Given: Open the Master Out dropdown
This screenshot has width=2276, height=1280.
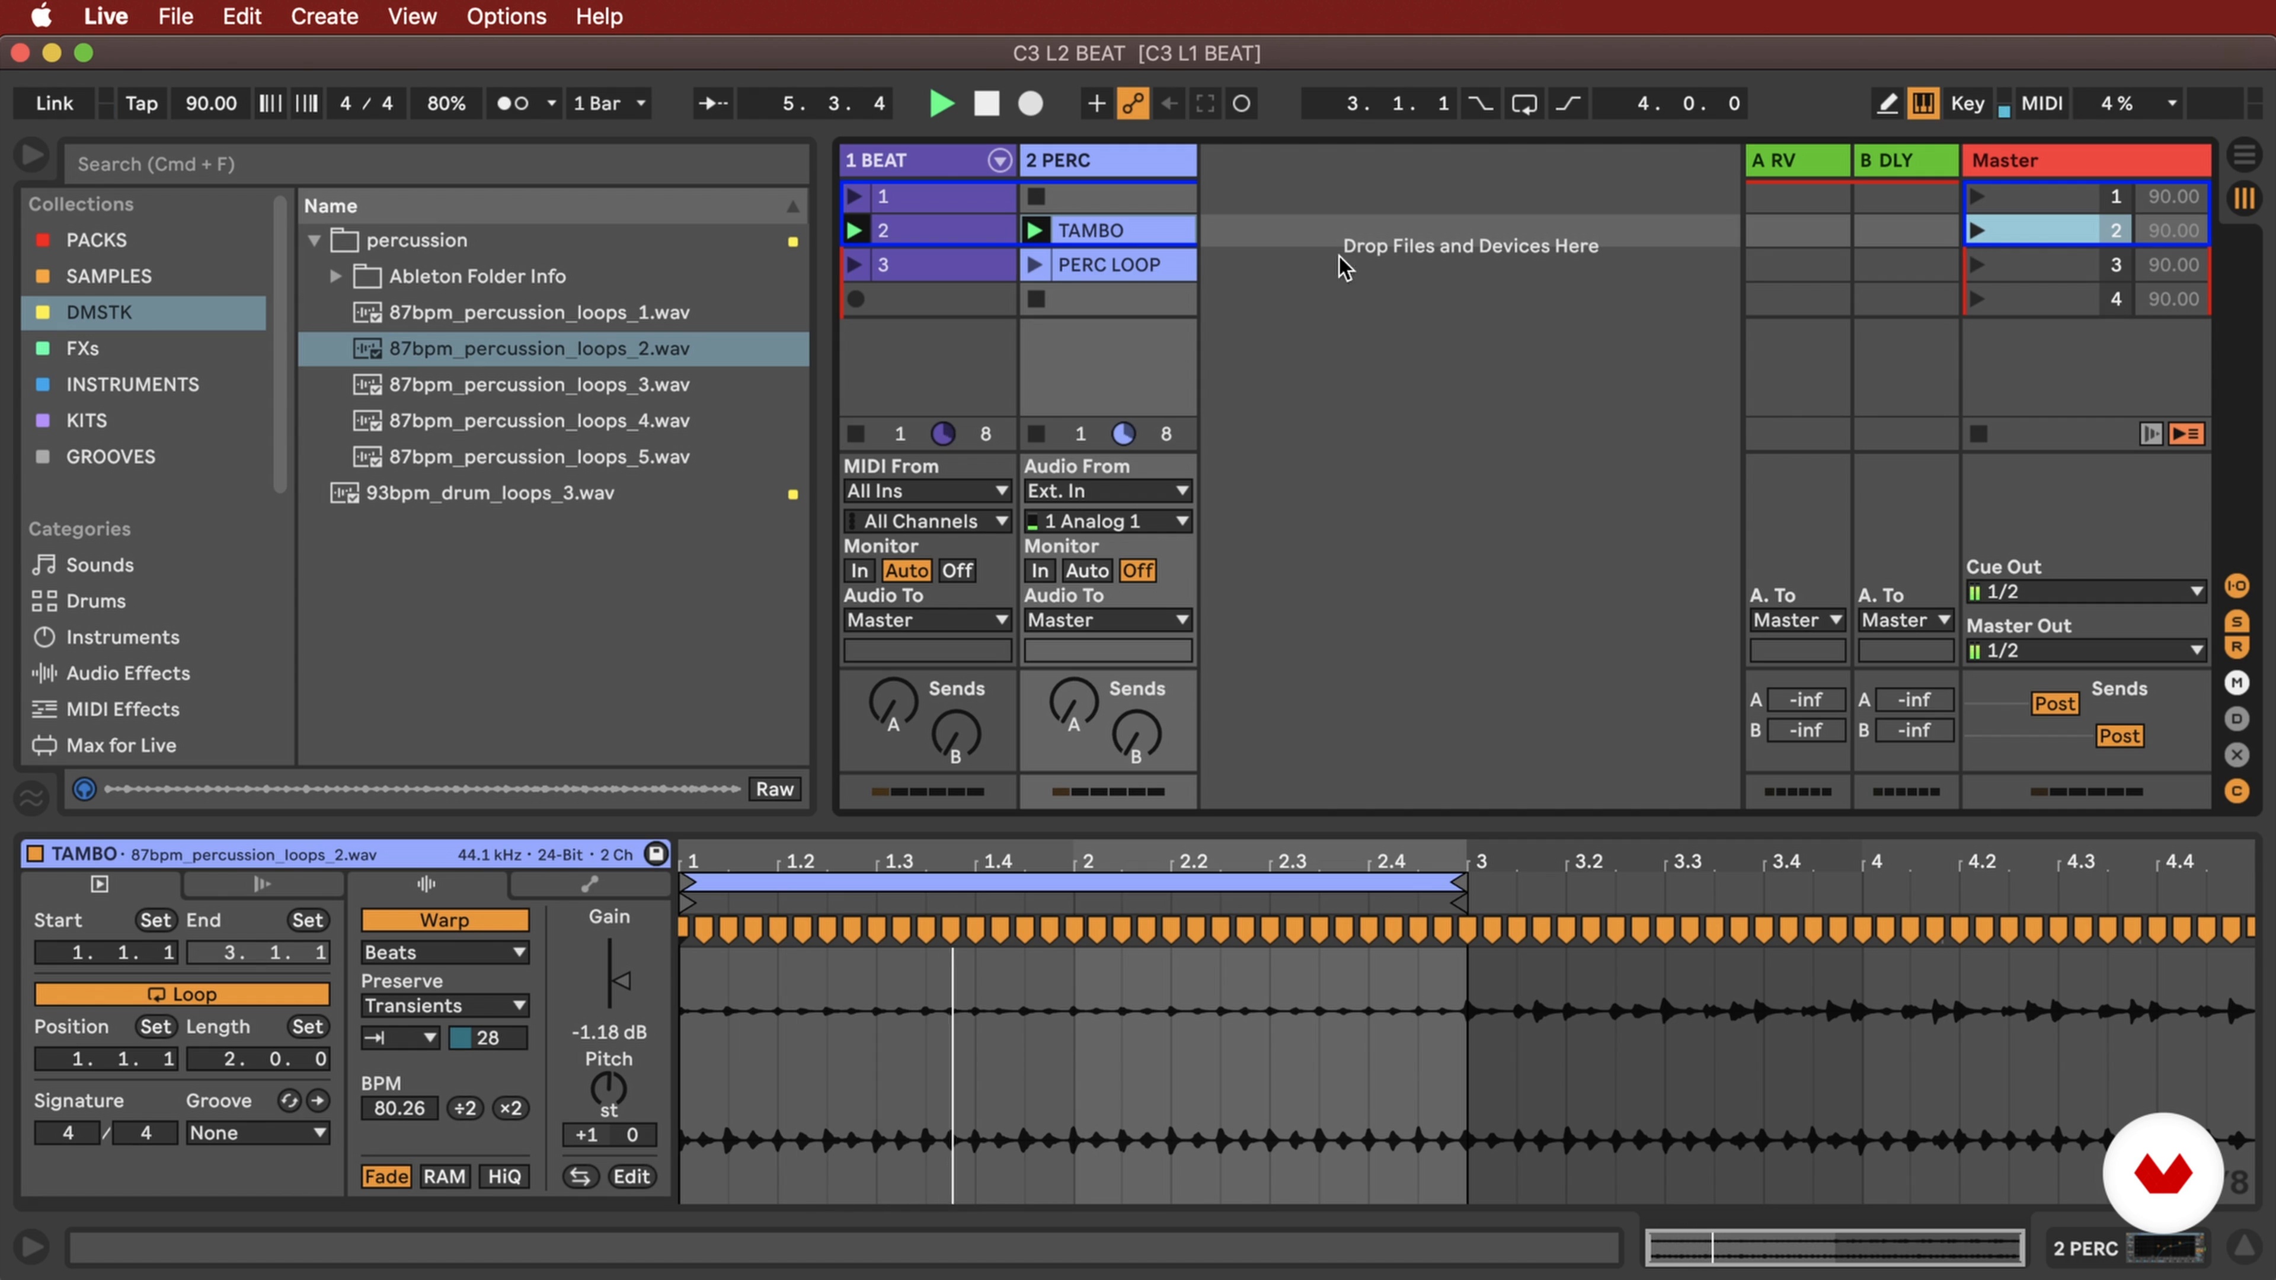Looking at the screenshot, I should pos(2086,651).
